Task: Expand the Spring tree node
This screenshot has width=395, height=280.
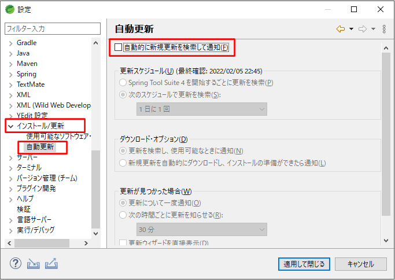Action: coord(10,75)
